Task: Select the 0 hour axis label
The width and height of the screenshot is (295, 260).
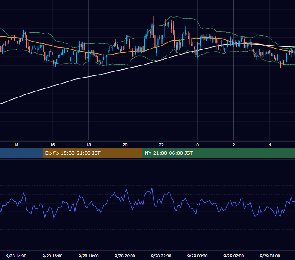Action: point(197,145)
